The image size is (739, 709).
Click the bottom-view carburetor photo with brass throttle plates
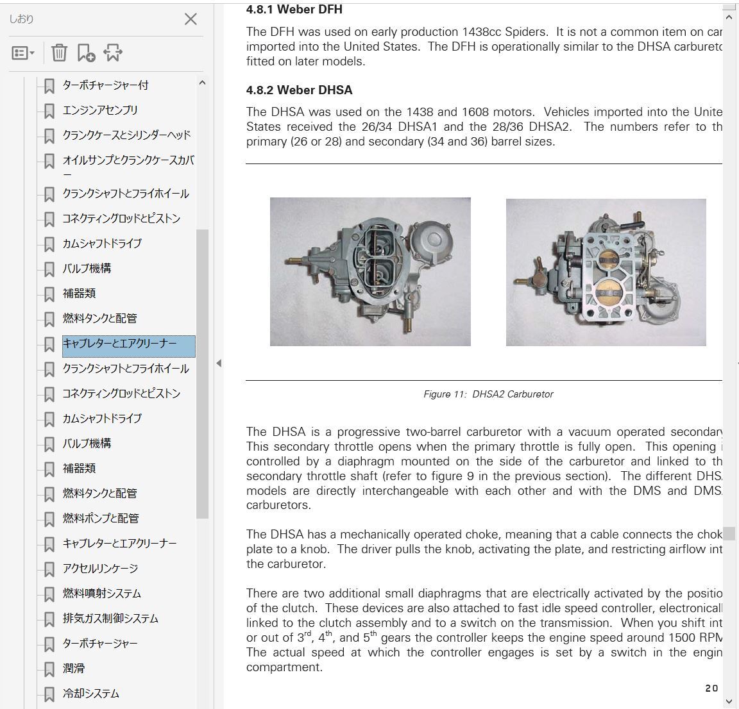pyautogui.click(x=606, y=272)
